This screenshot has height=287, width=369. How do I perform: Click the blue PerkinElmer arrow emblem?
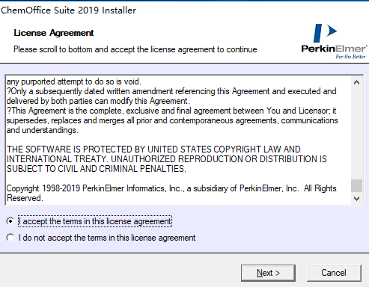(x=325, y=33)
